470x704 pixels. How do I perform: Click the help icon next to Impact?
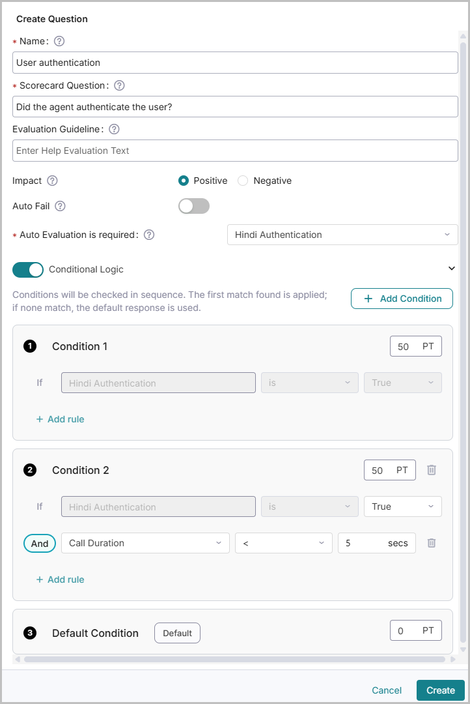coord(53,181)
